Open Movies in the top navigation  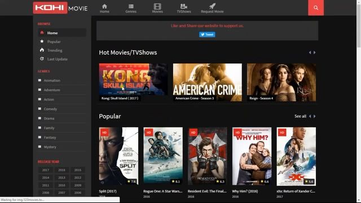coord(157,8)
